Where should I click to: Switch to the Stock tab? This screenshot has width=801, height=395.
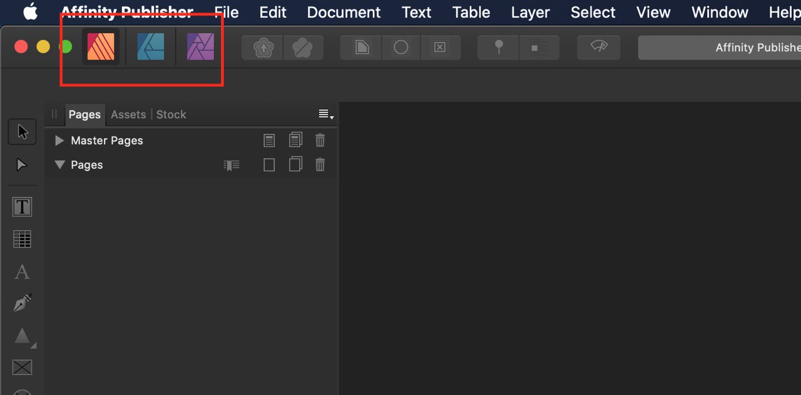point(171,114)
